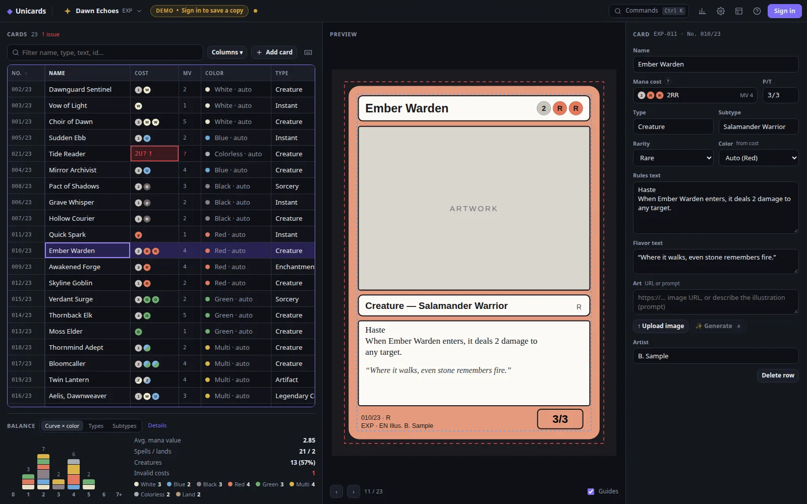Click the orange unsaved-changes dot

point(255,11)
